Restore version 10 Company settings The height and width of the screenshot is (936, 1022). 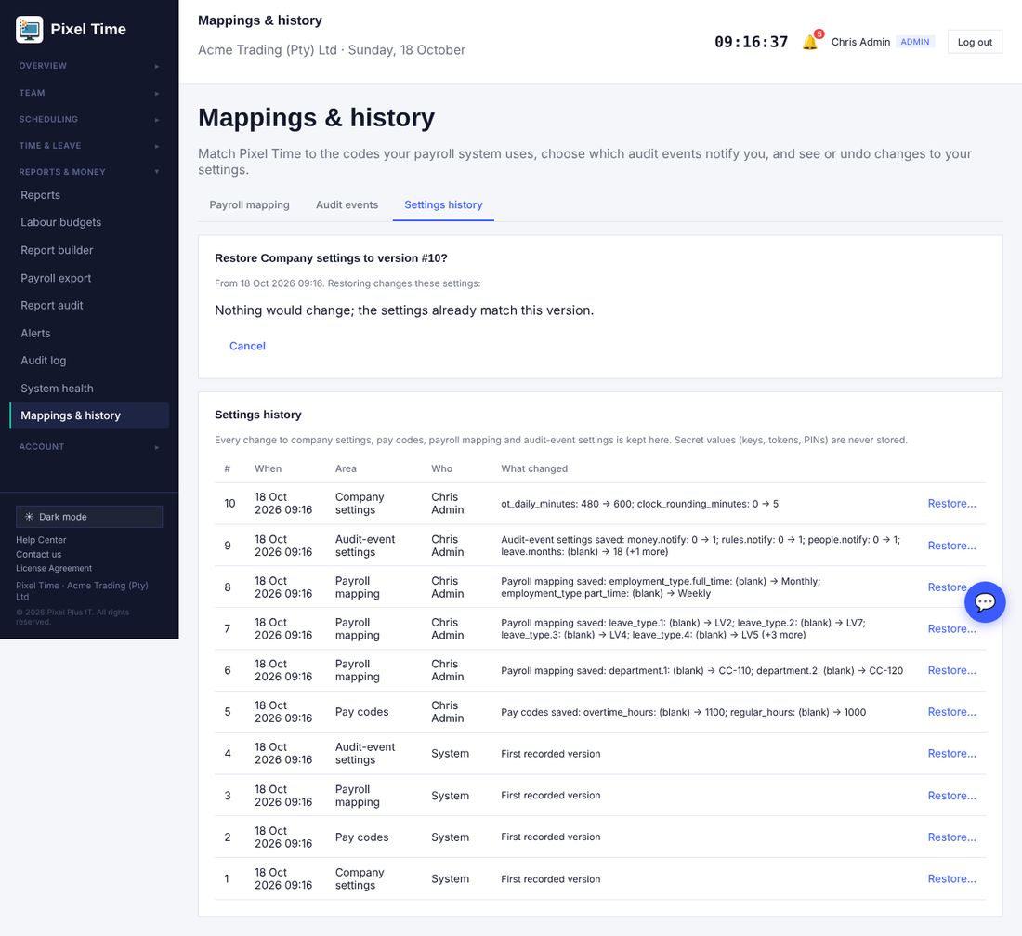(951, 504)
